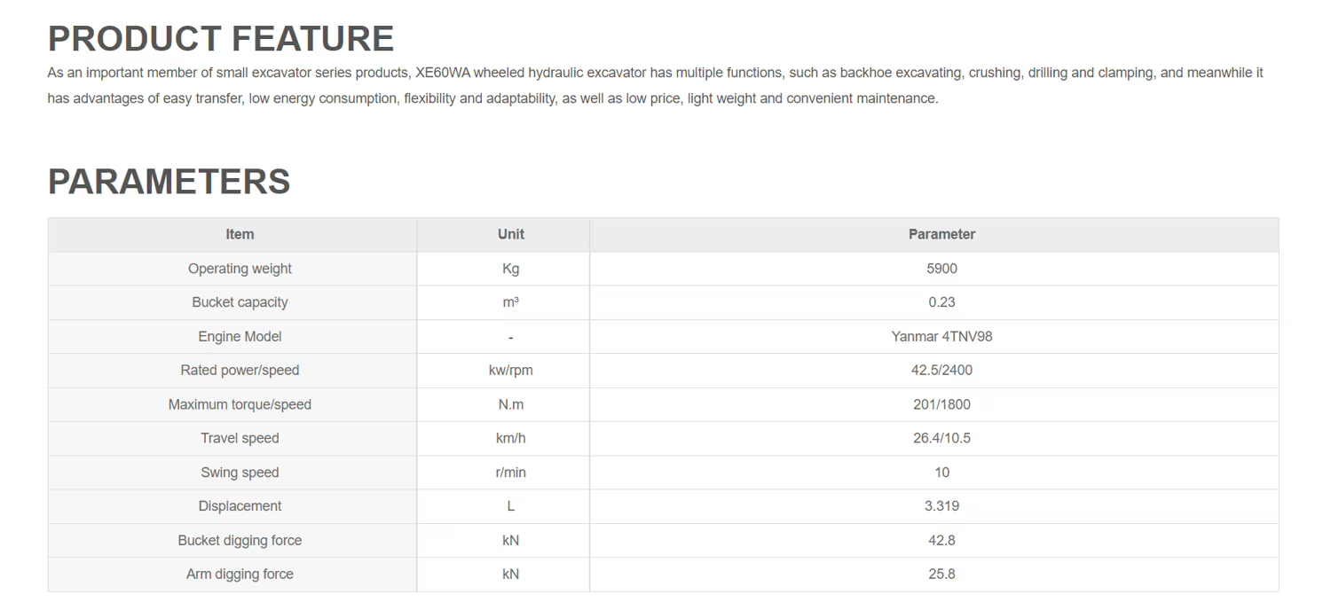Click the Yanmar 4TNV98 engine model value
Viewport: 1331px width, 610px height.
[x=941, y=337]
